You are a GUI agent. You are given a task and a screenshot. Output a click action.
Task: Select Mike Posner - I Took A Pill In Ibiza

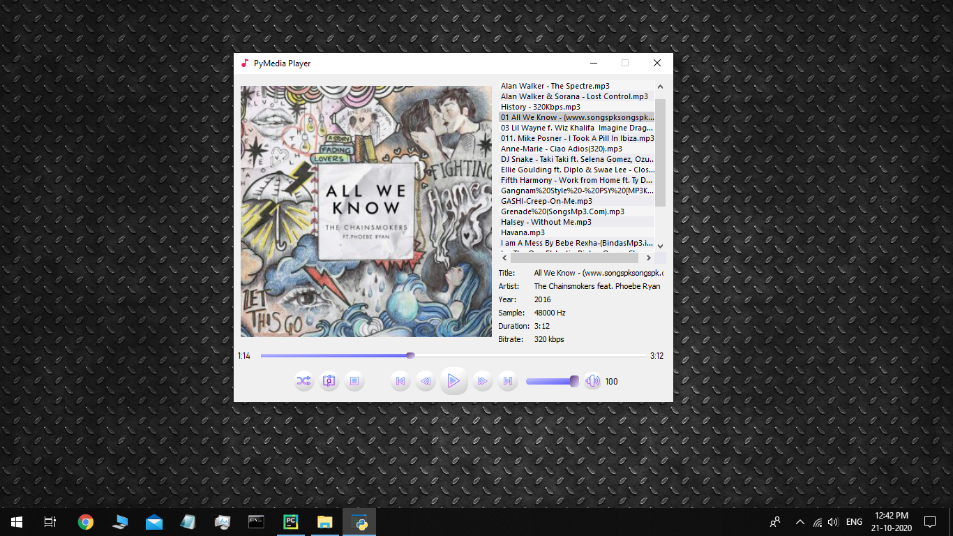[x=576, y=138]
